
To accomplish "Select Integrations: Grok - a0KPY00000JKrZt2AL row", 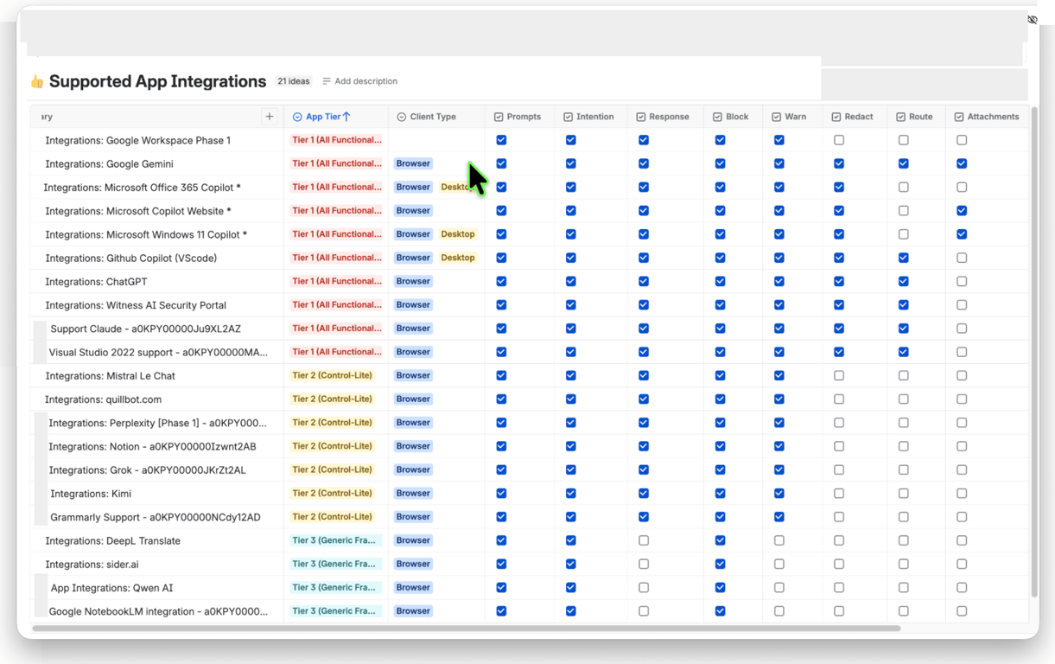I will click(x=147, y=469).
